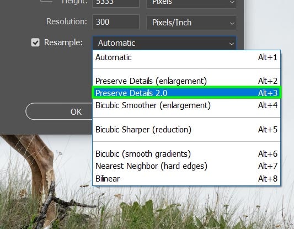Click the Resolution label

pyautogui.click(x=67, y=22)
